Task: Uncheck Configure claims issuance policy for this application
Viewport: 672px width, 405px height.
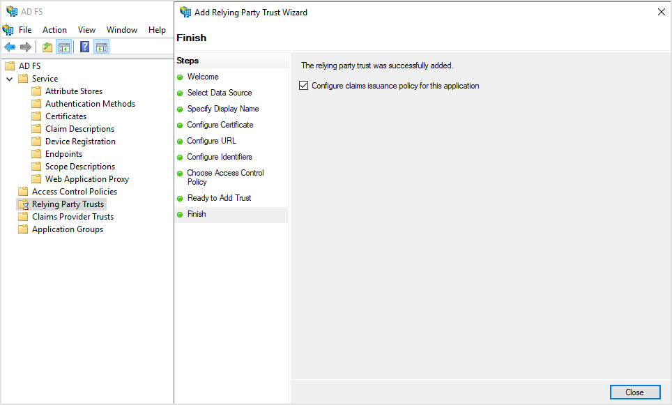Action: coord(303,85)
